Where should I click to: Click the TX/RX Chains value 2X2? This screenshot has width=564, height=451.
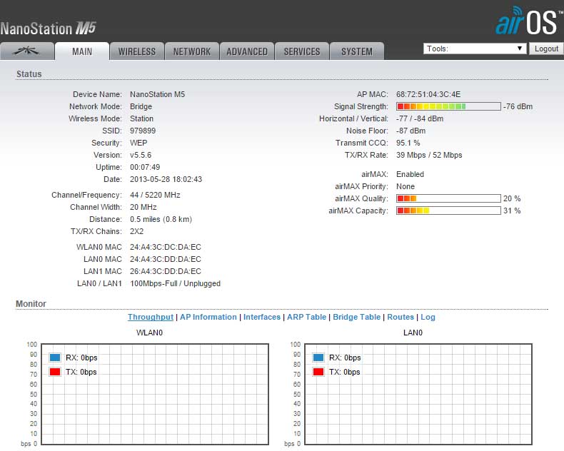[136, 231]
